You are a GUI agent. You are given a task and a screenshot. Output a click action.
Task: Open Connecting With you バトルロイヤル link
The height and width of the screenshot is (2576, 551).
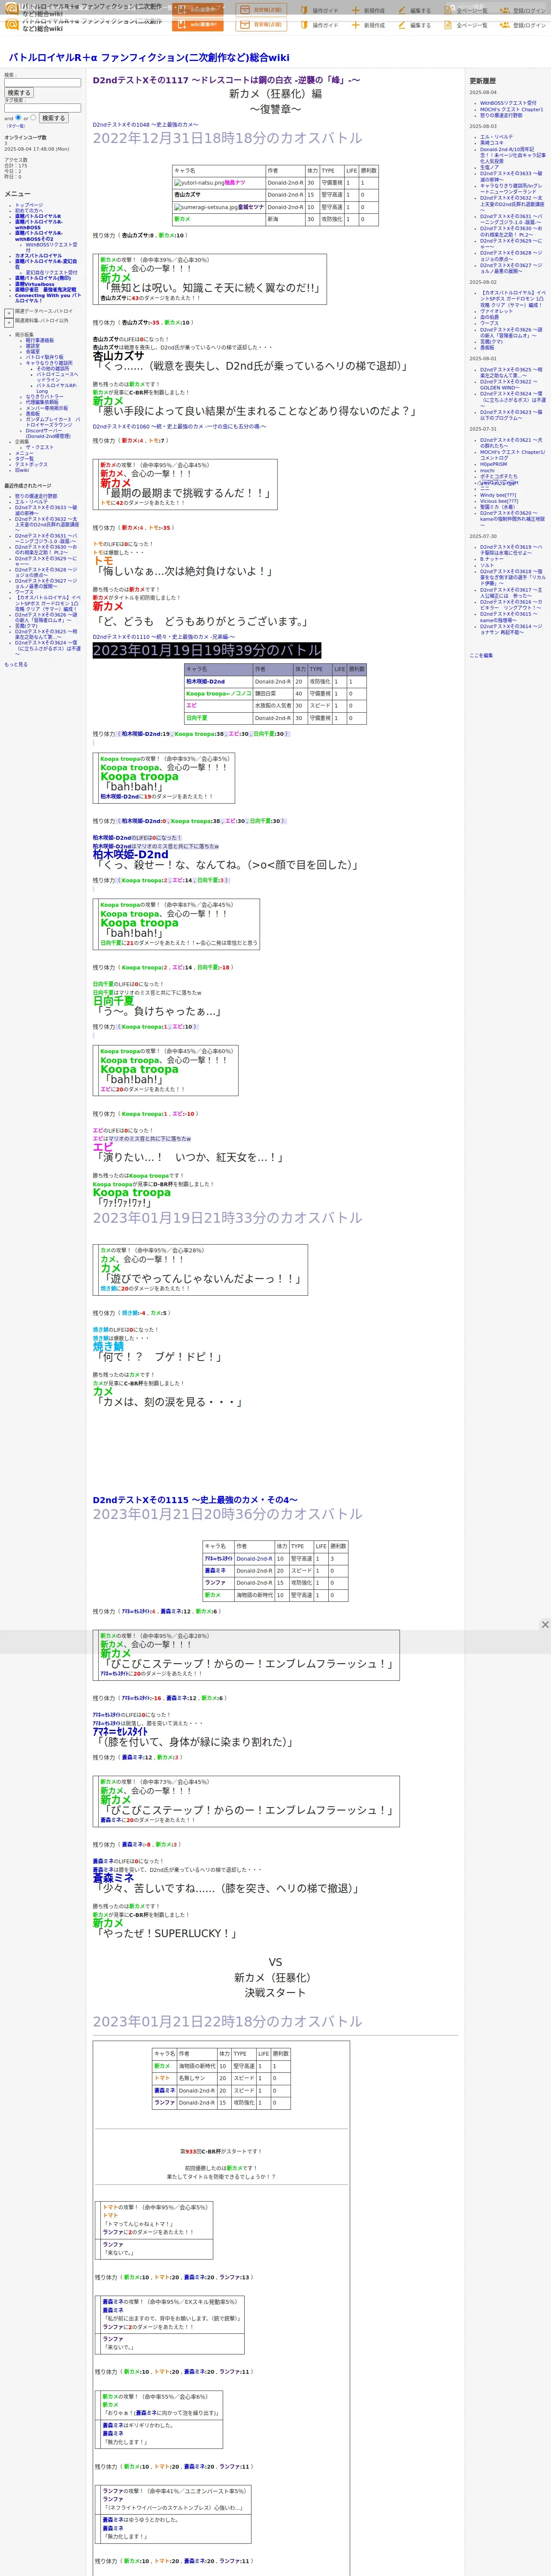(x=48, y=298)
